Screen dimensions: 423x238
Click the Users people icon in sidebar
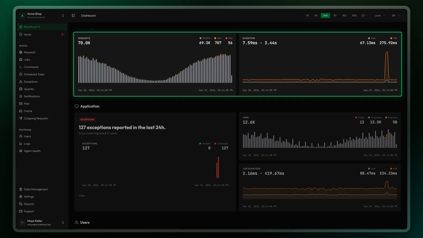(x=21, y=136)
